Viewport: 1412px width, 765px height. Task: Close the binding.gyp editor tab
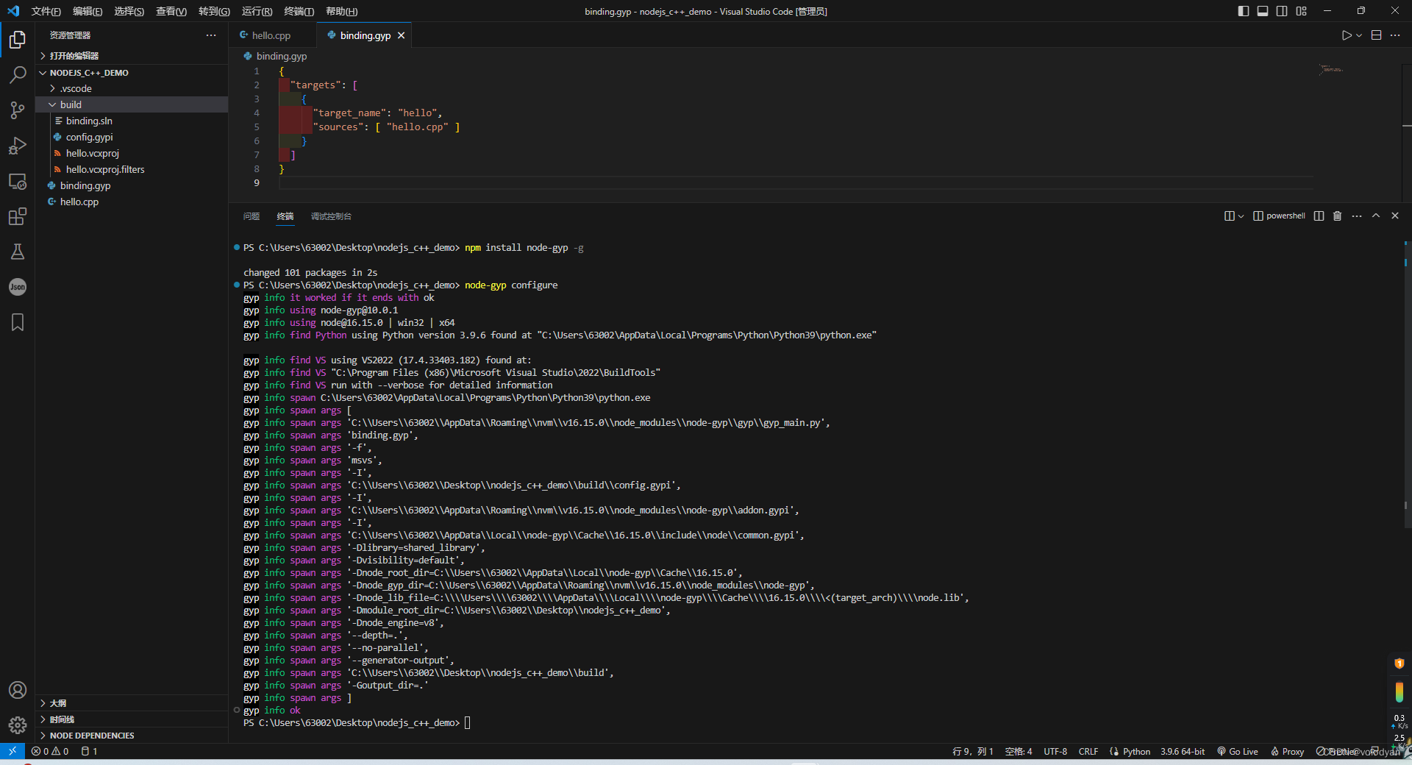point(401,35)
